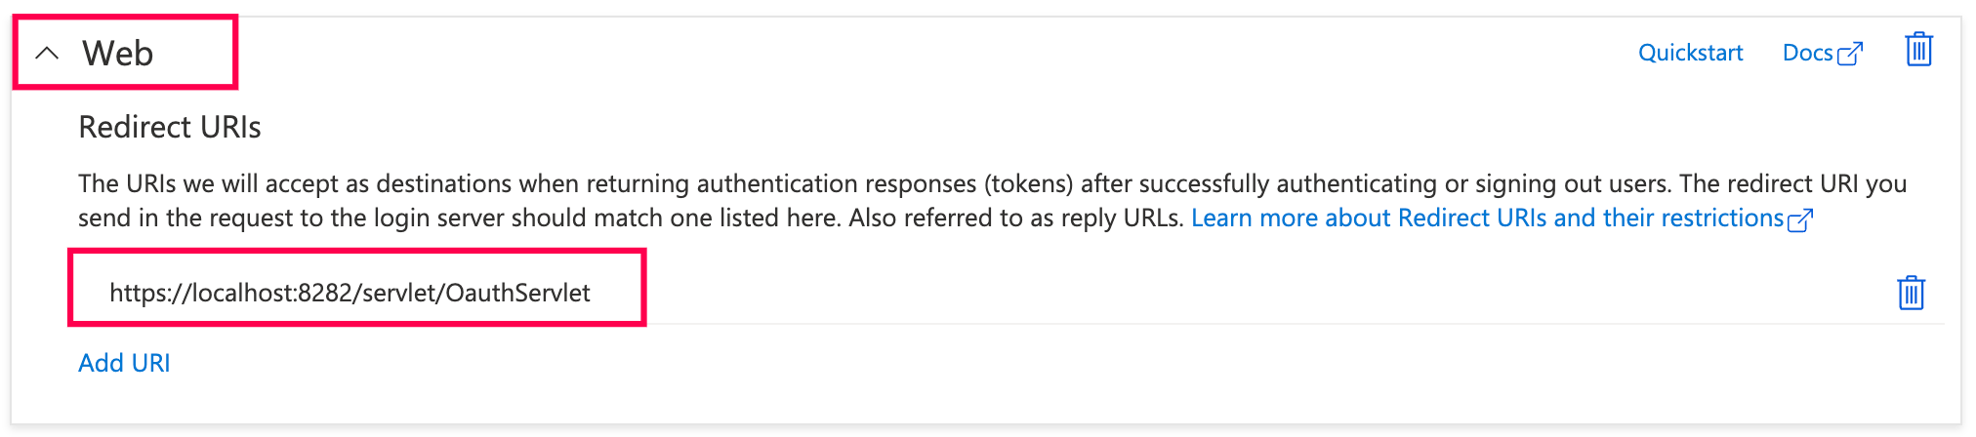Screen dimensions: 1976x437
Task: Click the external-link icon beside Docs
Action: point(1850,54)
